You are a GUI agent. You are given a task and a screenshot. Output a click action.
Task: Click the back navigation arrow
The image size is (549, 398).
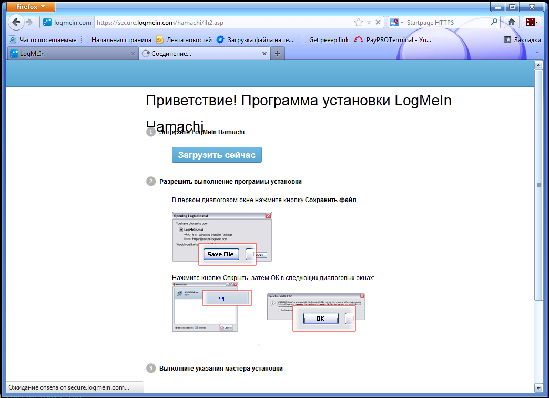(16, 22)
